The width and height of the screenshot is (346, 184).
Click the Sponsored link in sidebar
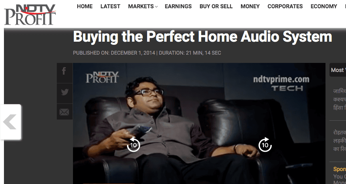click(340, 169)
